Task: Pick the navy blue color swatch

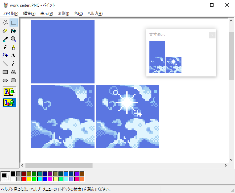Action: point(45,174)
